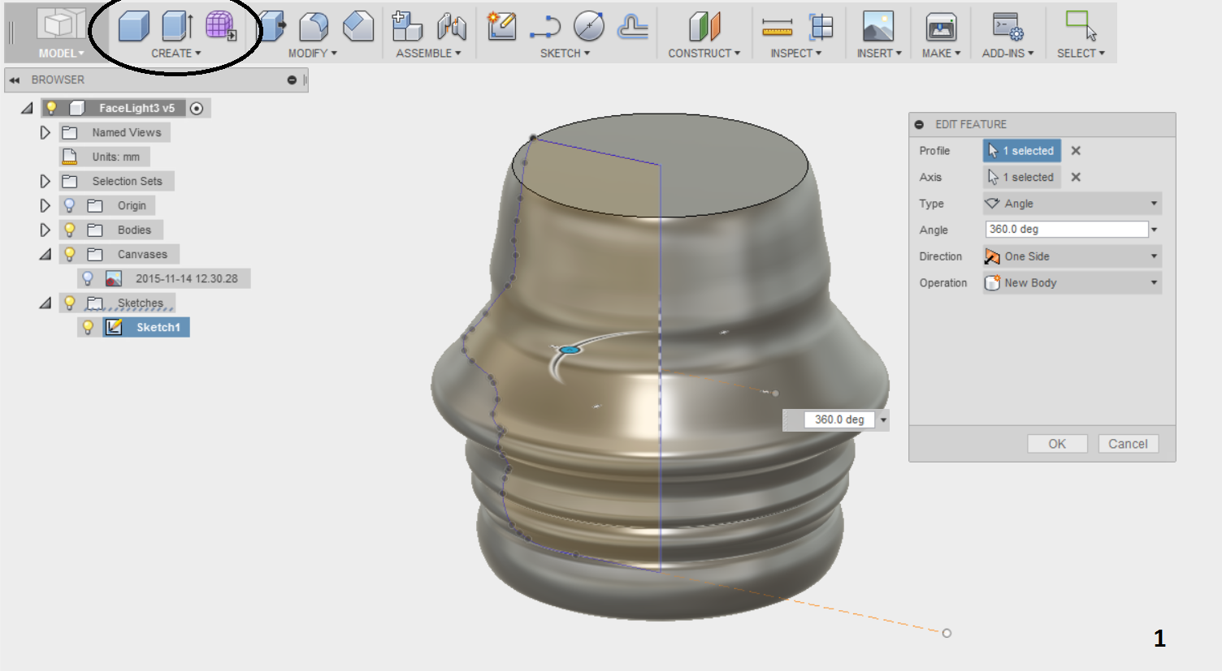Click the Create Form purple grid icon
Screen dimensions: 1222x671
(x=220, y=26)
